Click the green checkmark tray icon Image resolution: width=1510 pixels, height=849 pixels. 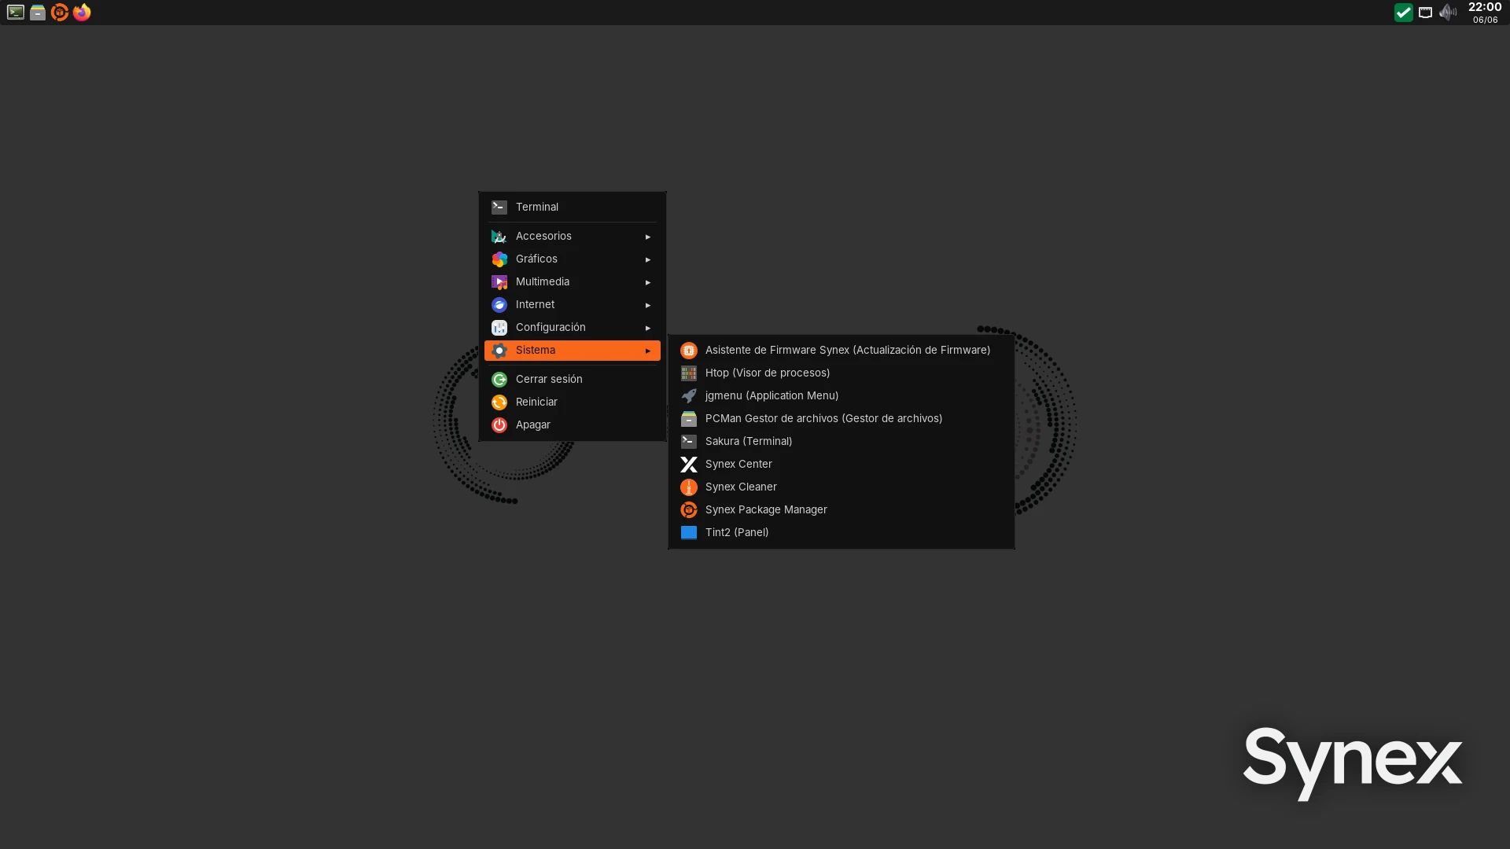pyautogui.click(x=1403, y=13)
